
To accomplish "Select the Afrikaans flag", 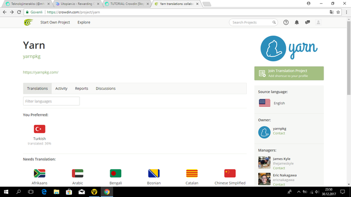I will coord(39,173).
